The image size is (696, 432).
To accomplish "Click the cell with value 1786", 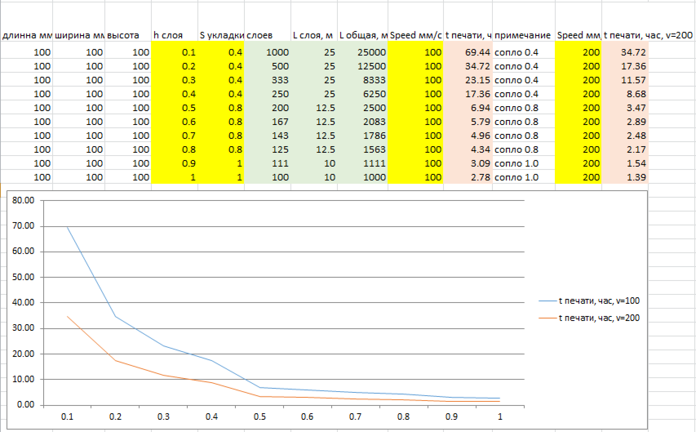I will pyautogui.click(x=363, y=136).
